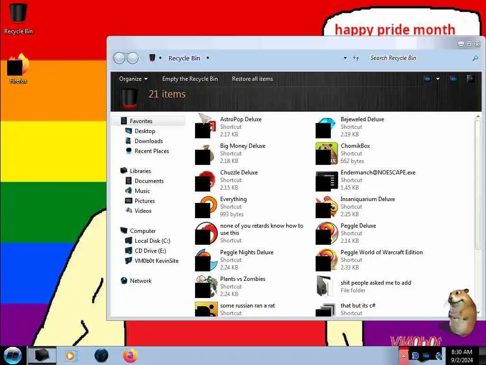The image size is (486, 365).
Task: Select CD Drive (E:)
Action: click(150, 250)
